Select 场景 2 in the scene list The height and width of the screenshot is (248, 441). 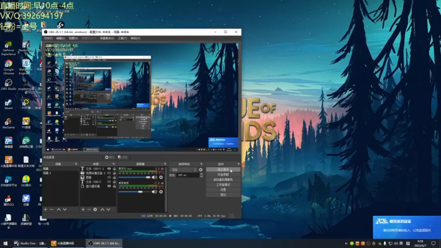(61, 173)
